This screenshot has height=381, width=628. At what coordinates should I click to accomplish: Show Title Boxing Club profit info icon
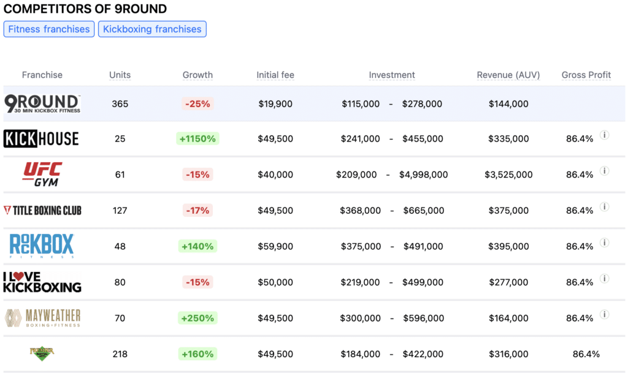pyautogui.click(x=604, y=207)
